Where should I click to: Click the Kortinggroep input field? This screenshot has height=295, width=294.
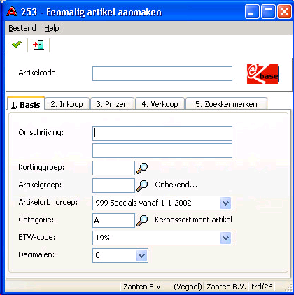113,168
